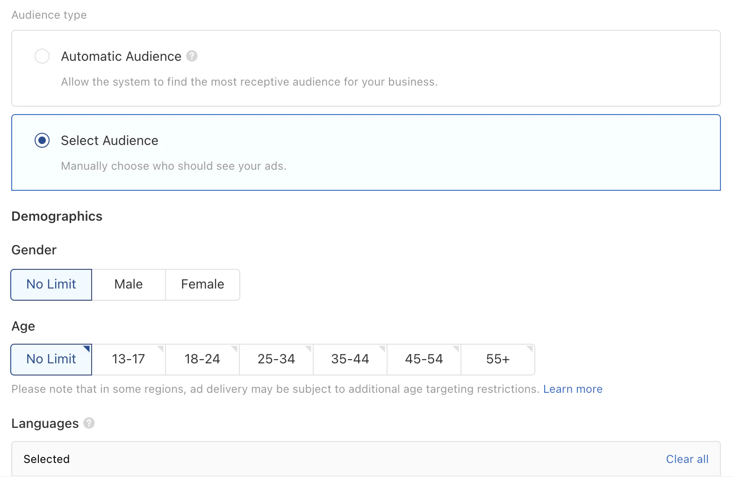
Task: Click the Languages help question-mark icon
Action: tap(89, 423)
